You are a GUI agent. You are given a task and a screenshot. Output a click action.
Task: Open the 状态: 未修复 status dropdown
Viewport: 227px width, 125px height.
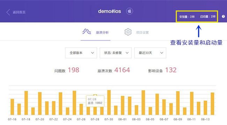point(116,53)
